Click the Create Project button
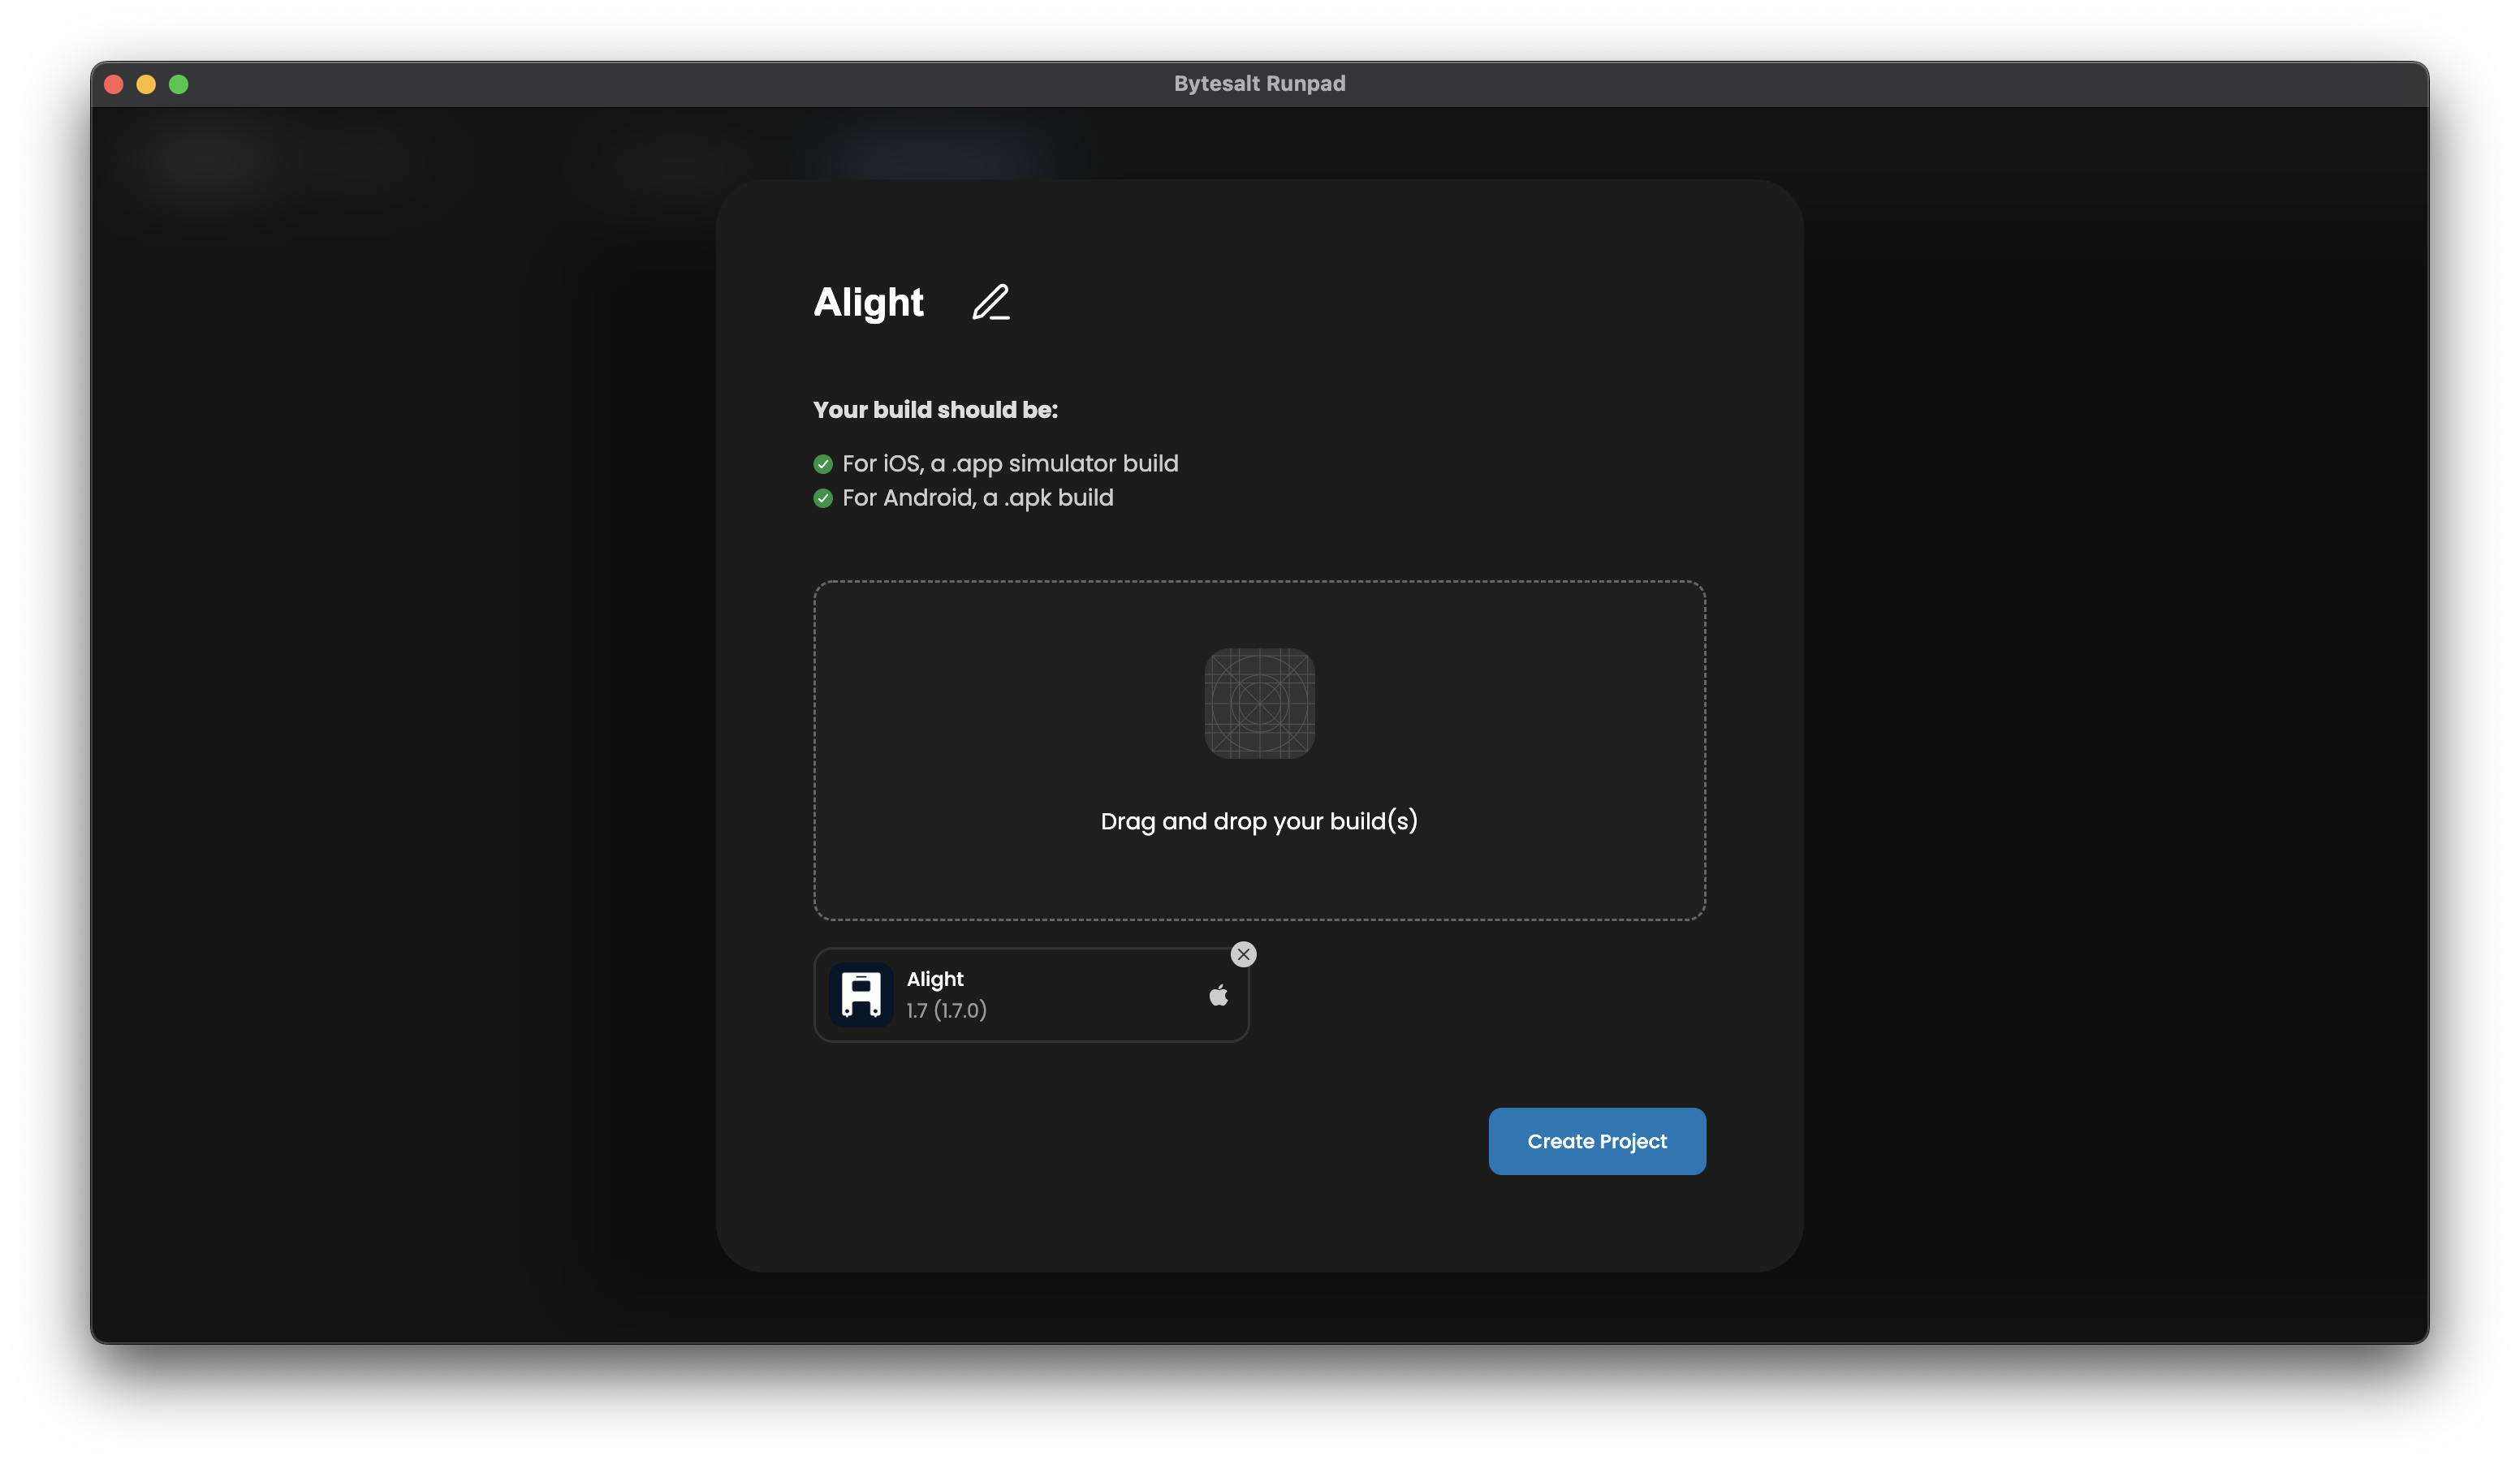Image resolution: width=2520 pixels, height=1464 pixels. (x=1597, y=1140)
